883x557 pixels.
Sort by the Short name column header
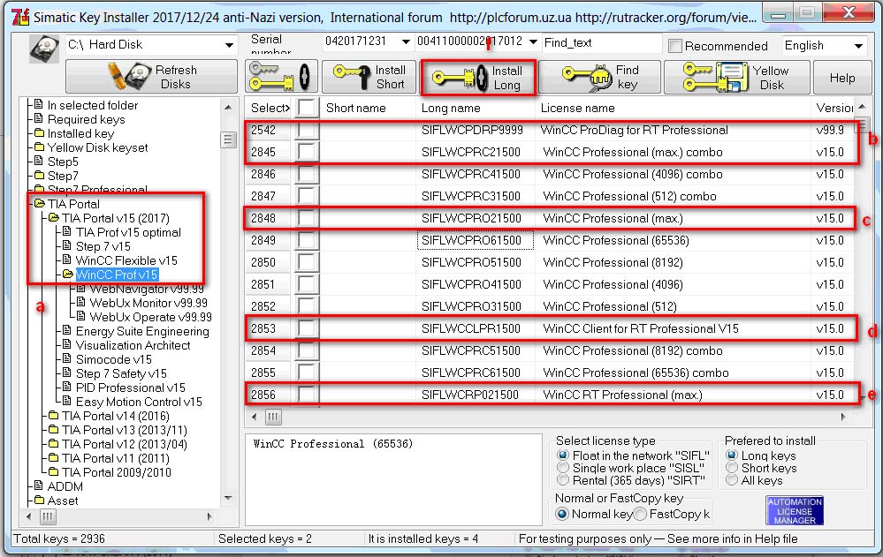click(x=356, y=108)
